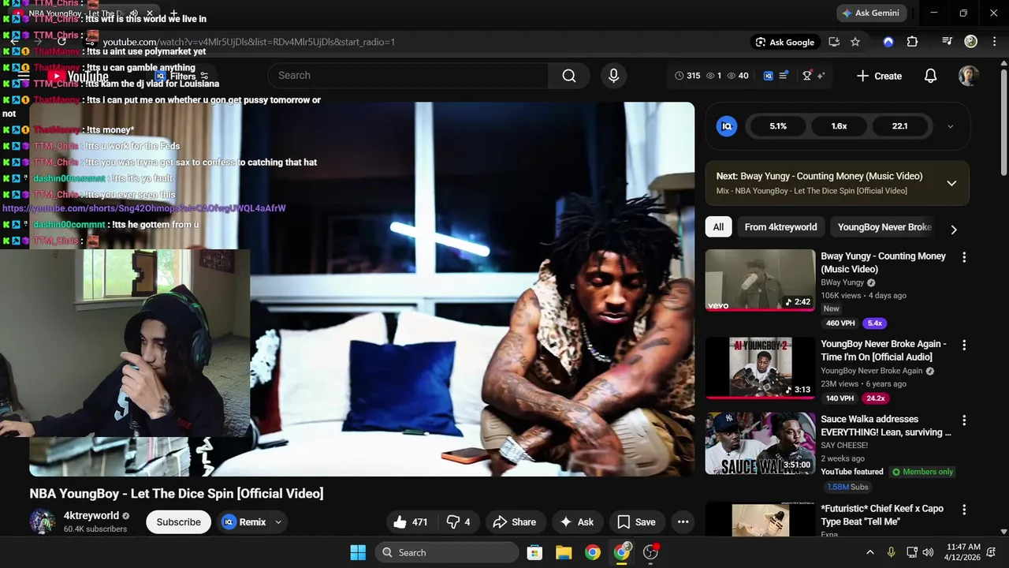Click the Members only label
1009x568 pixels.
click(x=922, y=472)
